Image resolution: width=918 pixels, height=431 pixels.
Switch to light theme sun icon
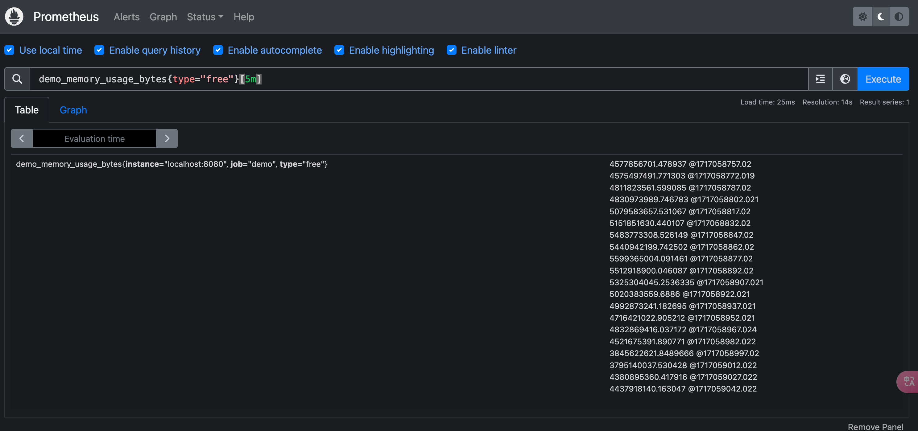point(862,17)
